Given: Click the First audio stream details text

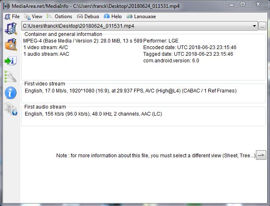Looking at the screenshot, I should 93,114.
